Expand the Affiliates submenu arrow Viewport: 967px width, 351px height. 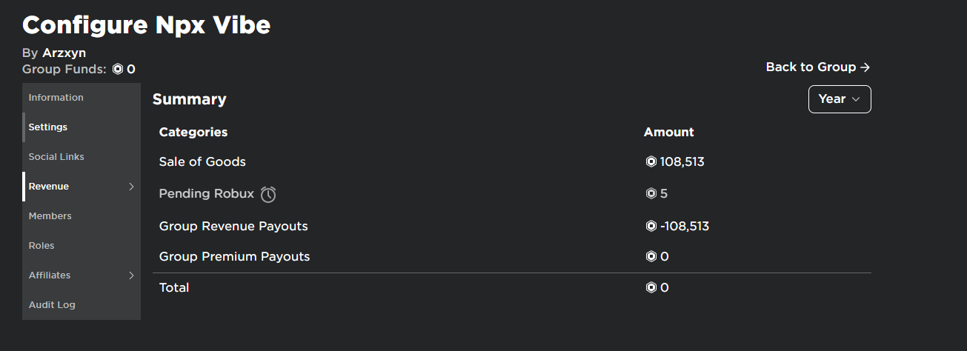point(132,275)
